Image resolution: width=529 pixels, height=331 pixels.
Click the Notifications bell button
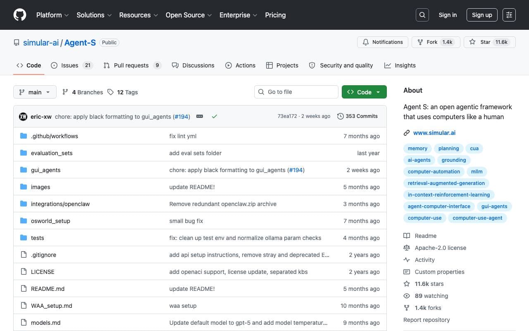click(383, 42)
